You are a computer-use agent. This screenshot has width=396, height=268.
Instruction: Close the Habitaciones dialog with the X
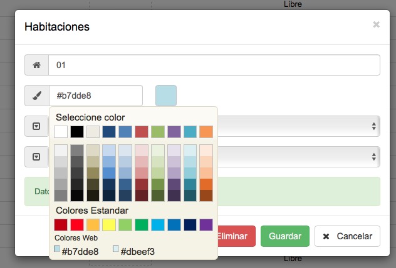pos(376,25)
